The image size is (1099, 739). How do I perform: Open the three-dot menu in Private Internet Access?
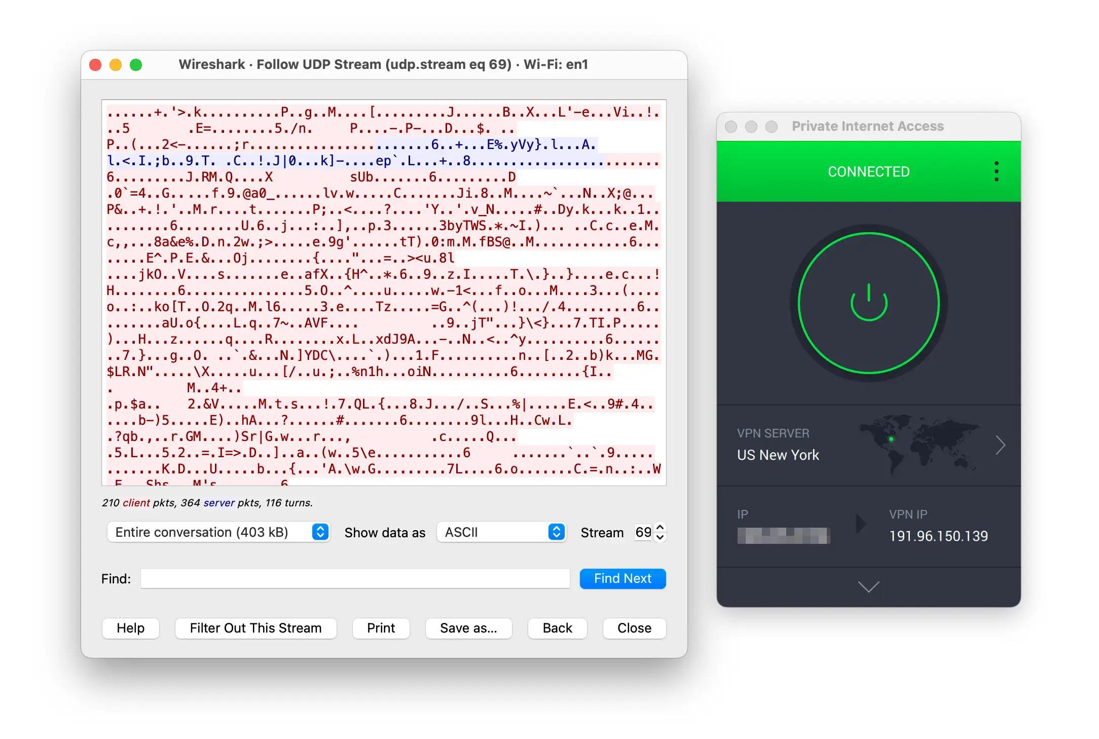click(x=996, y=171)
